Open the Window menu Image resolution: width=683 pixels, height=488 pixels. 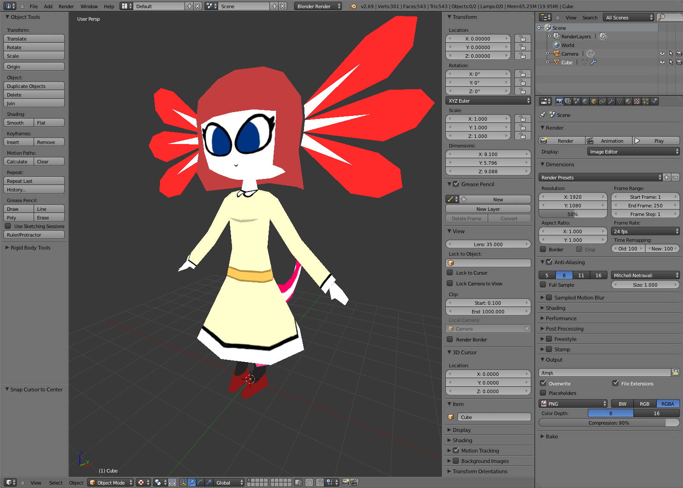[89, 6]
